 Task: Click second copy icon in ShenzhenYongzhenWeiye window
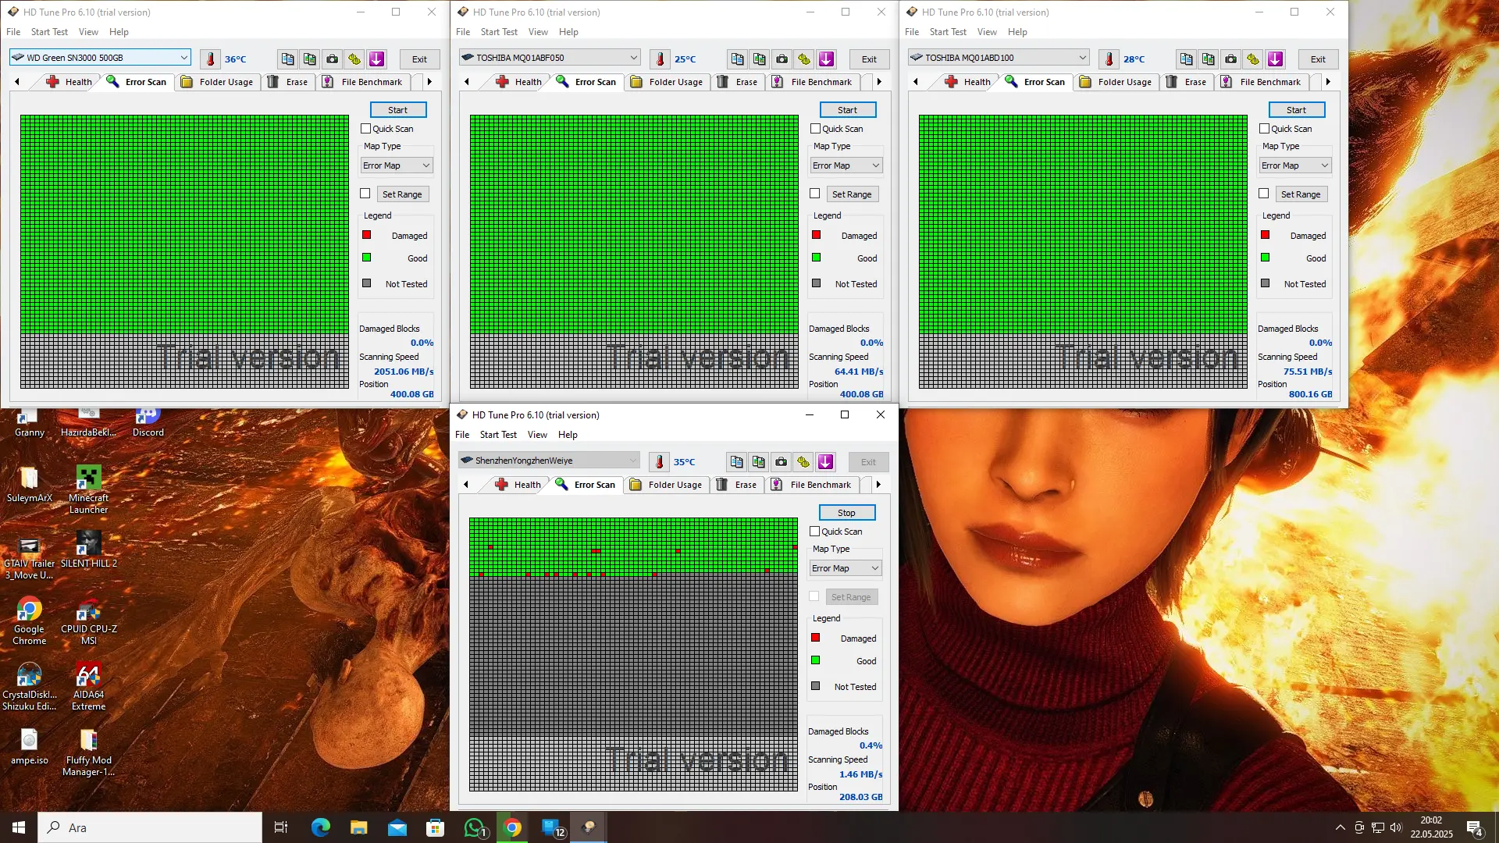tap(759, 462)
